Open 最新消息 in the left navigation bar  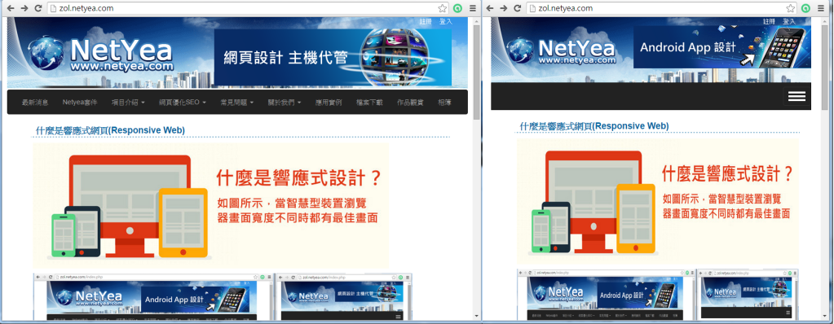[x=35, y=103]
